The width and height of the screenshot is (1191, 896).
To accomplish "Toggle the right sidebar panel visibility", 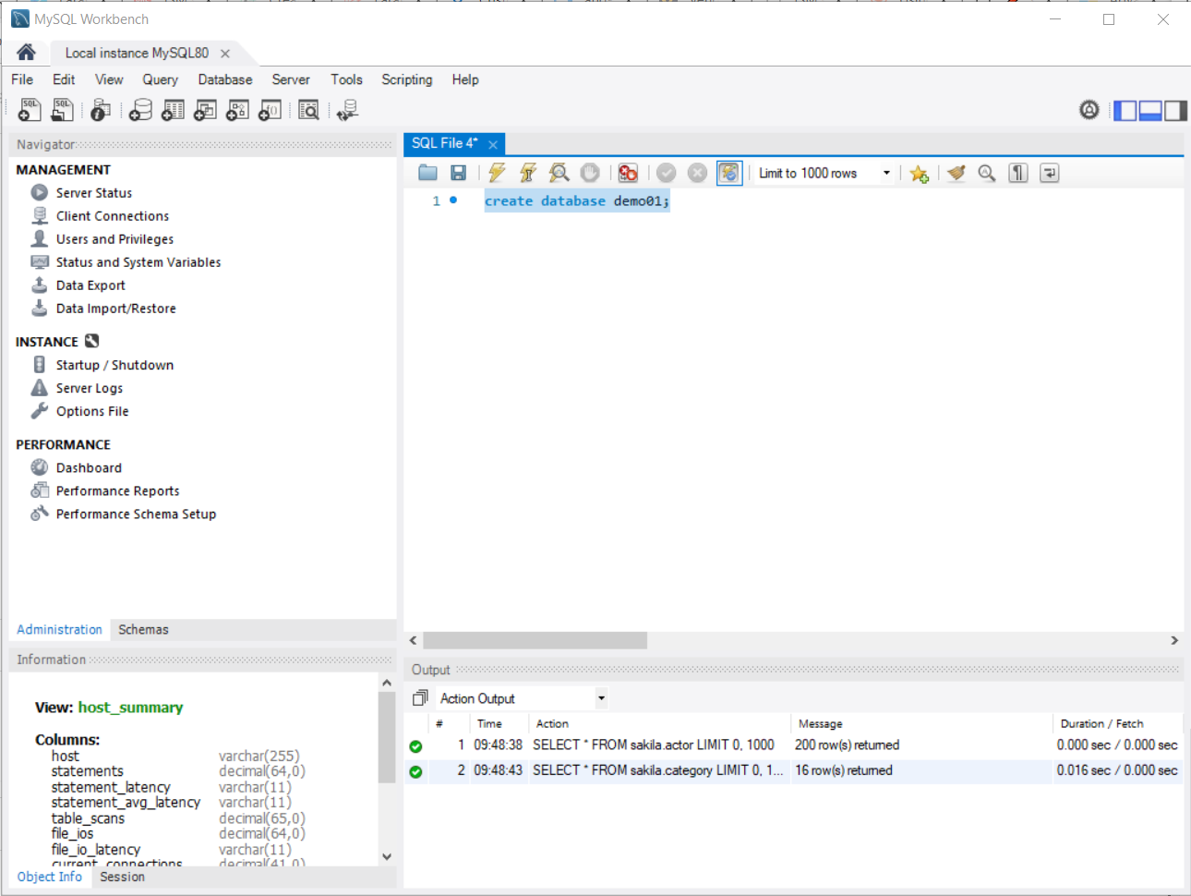I will [1175, 111].
